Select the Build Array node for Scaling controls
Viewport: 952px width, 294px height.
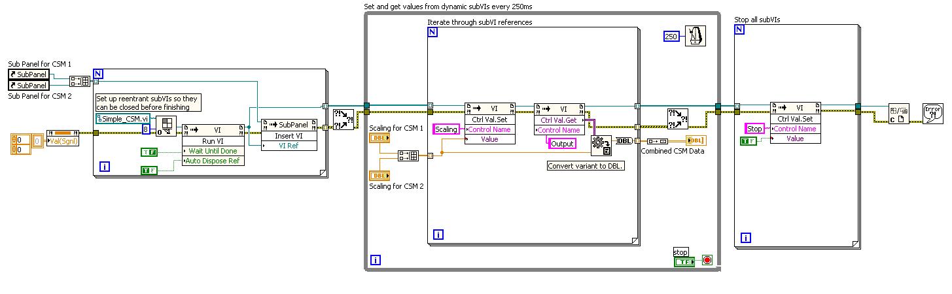pos(408,155)
